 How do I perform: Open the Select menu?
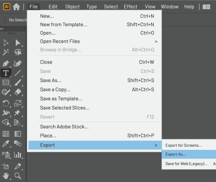click(111, 6)
